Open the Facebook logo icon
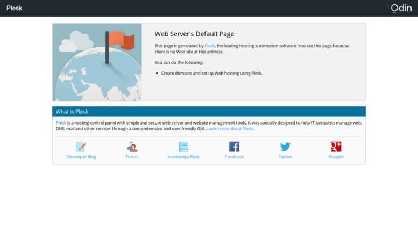418x227 pixels. 234,147
